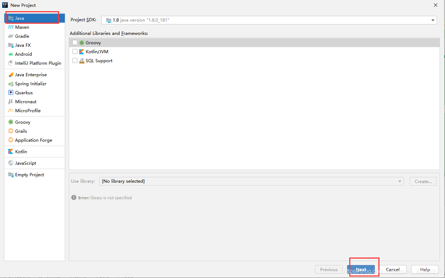The width and height of the screenshot is (445, 278).
Task: Click the Cancel button
Action: pos(393,269)
